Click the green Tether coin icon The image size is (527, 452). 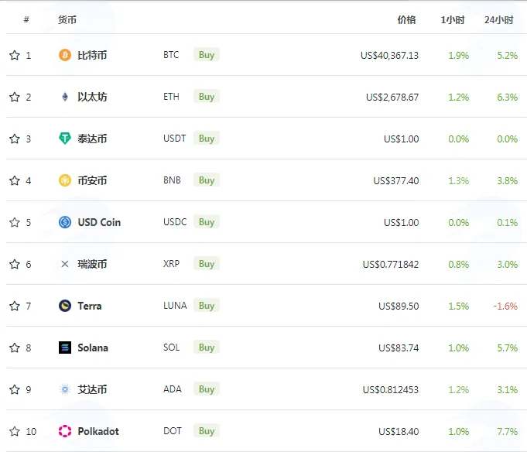tap(65, 139)
